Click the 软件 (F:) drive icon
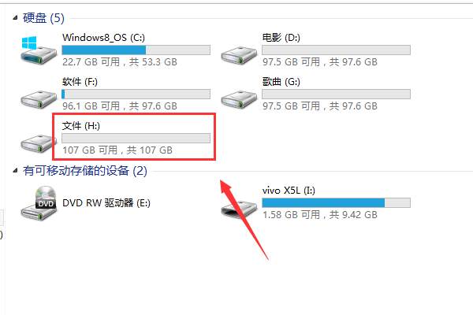The height and width of the screenshot is (315, 473). (39, 99)
